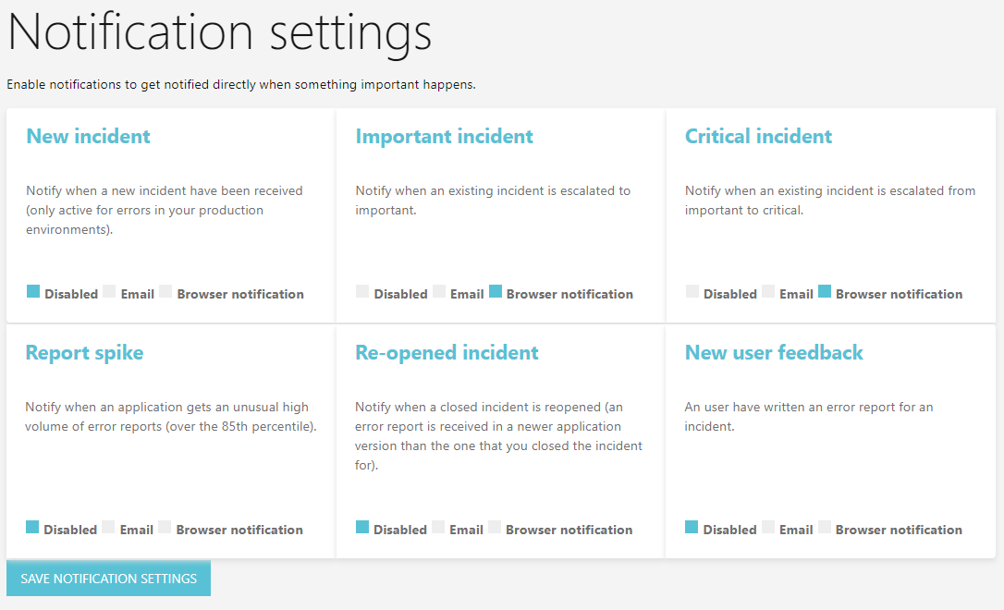This screenshot has width=1004, height=610.
Task: Click the New user feedback heading
Action: [774, 353]
